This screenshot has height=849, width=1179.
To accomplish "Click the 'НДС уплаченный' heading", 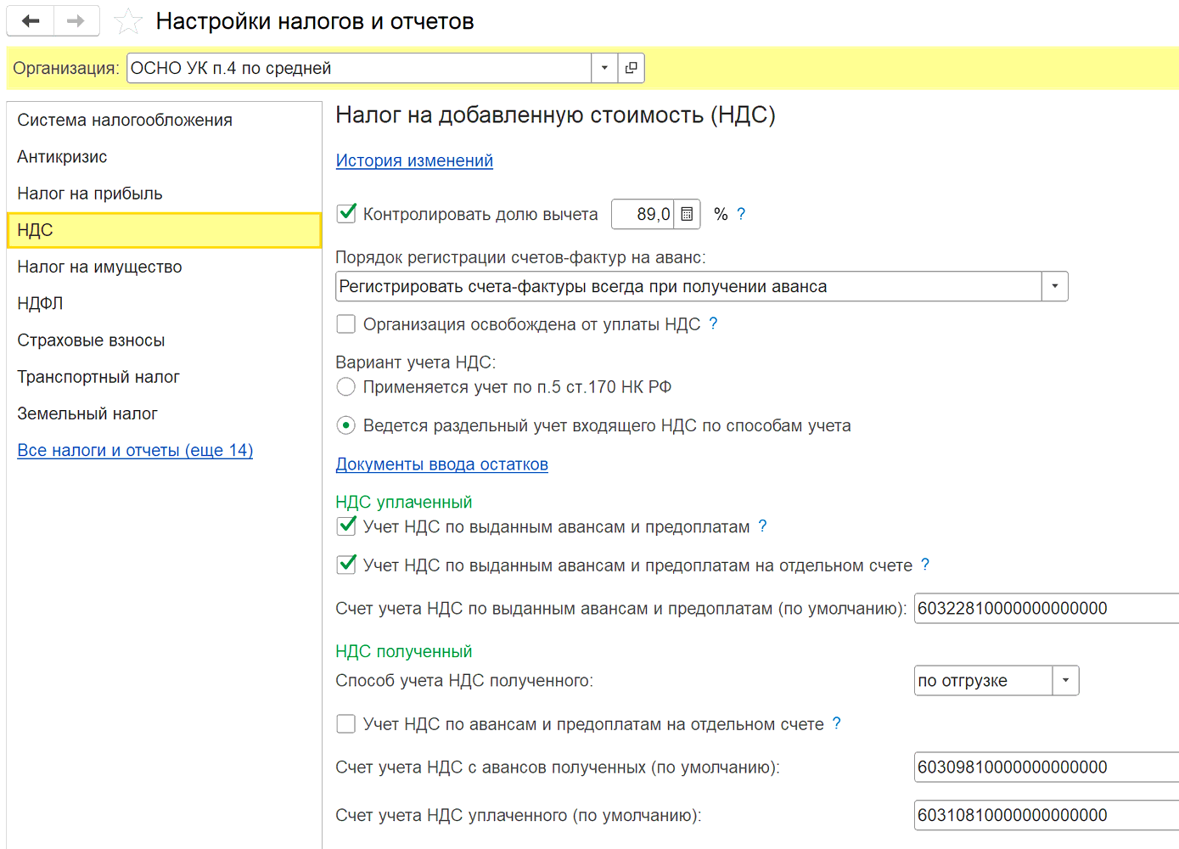I will tap(404, 502).
